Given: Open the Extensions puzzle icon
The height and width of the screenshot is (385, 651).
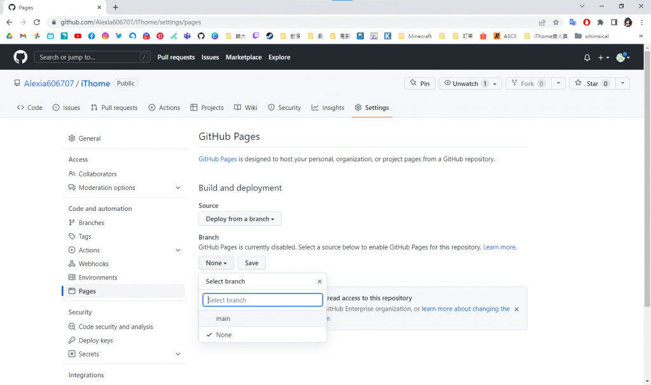Looking at the screenshot, I should (600, 22).
